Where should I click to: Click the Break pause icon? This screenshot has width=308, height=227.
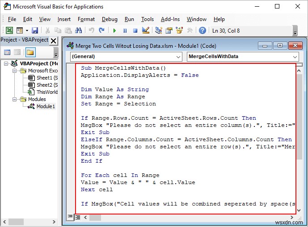click(125, 31)
